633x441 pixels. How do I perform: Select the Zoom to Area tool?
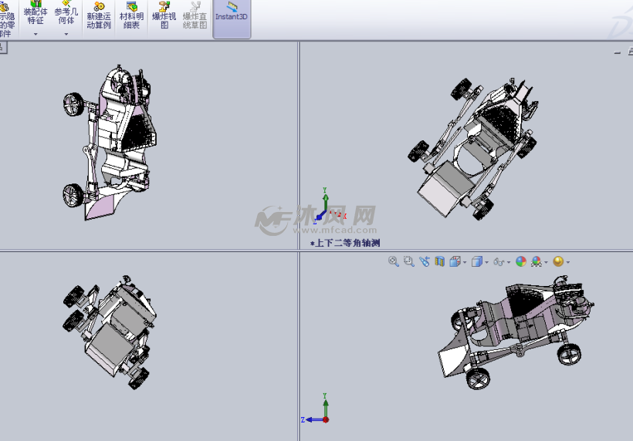point(409,262)
